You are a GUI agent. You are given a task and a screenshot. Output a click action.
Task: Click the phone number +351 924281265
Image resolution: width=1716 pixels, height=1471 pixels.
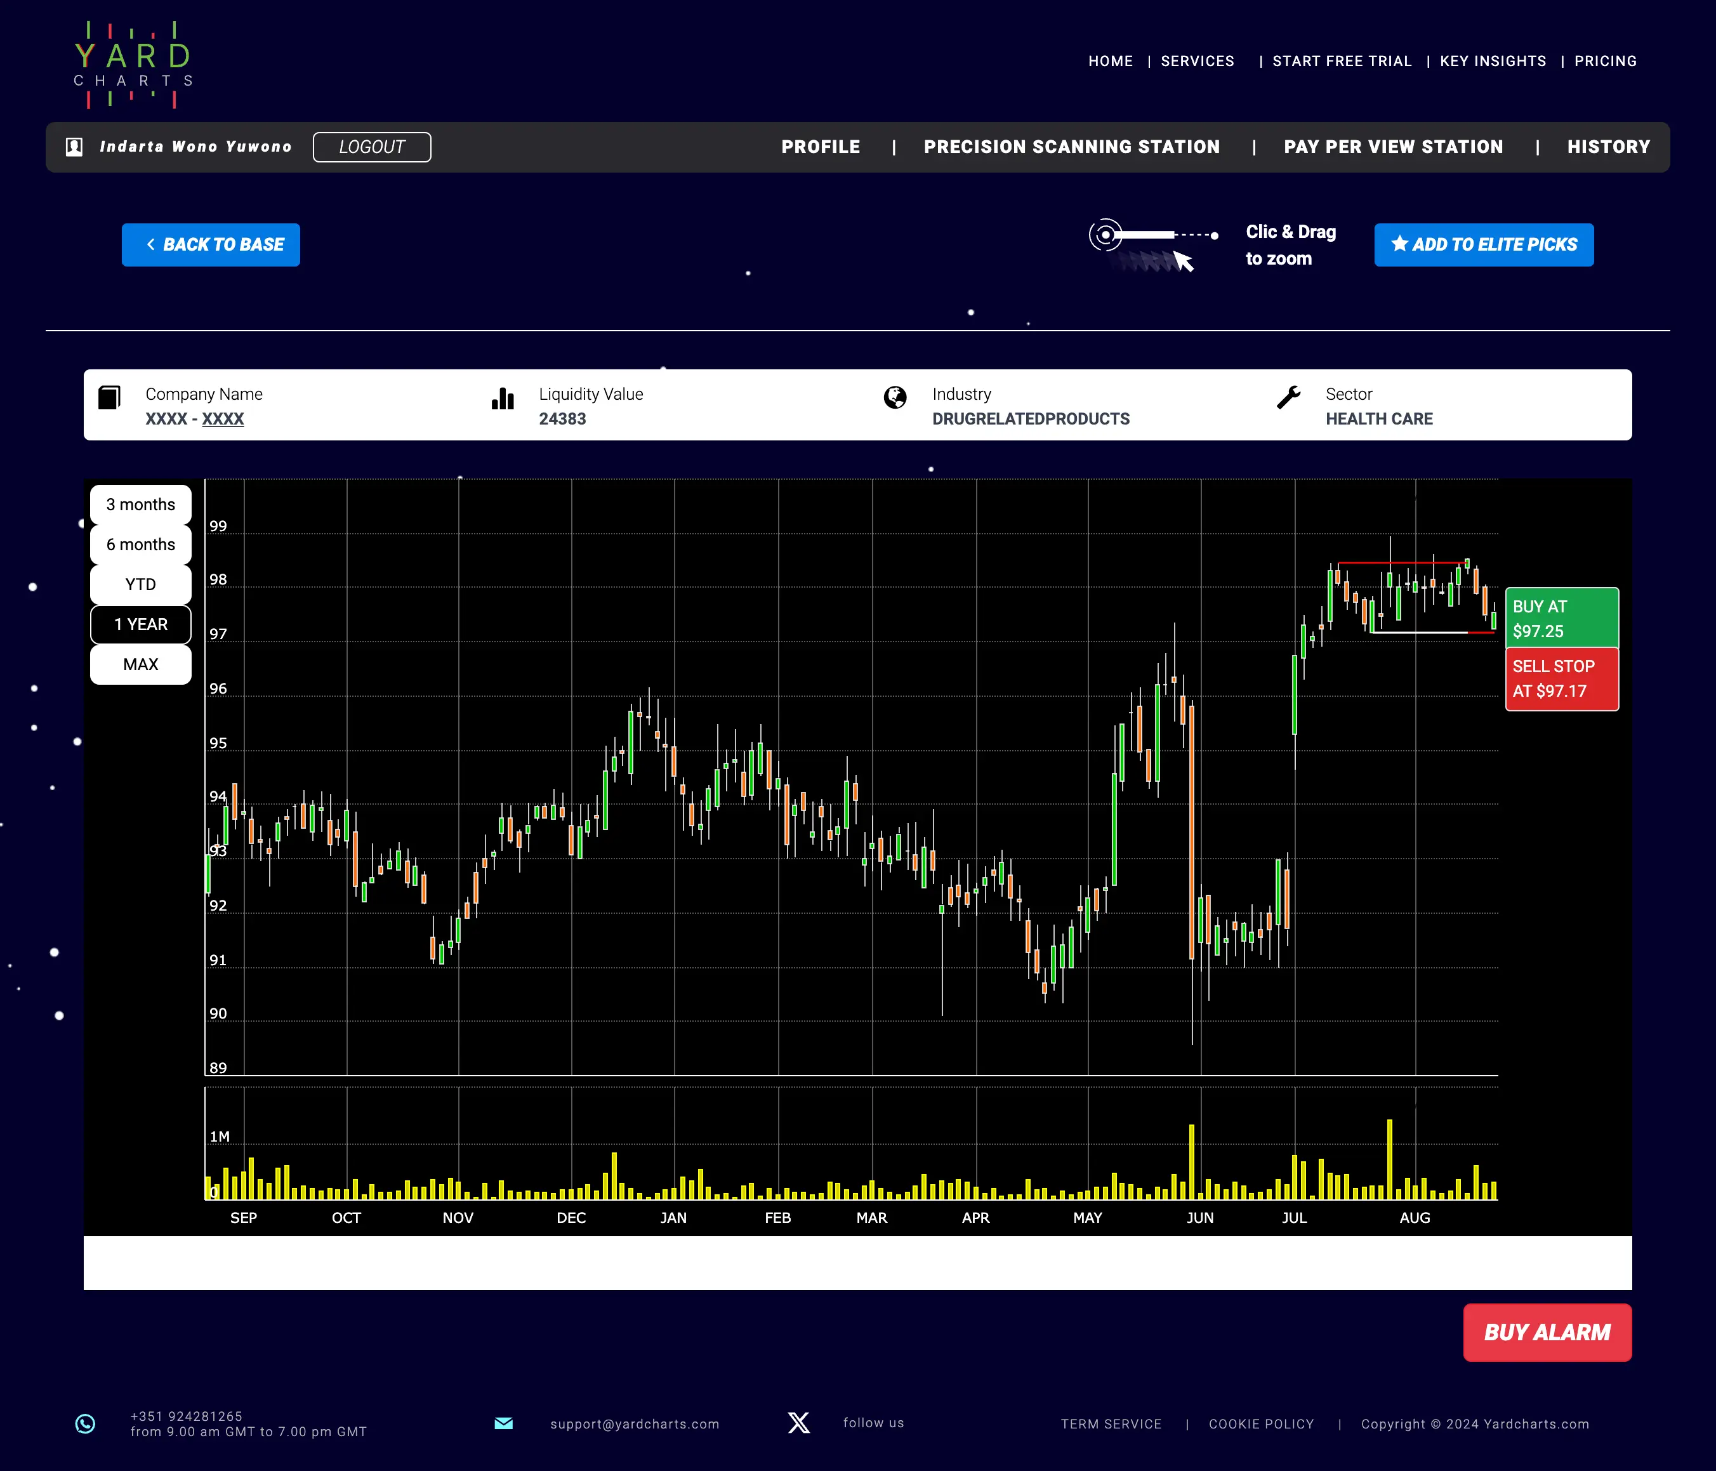tap(187, 1416)
